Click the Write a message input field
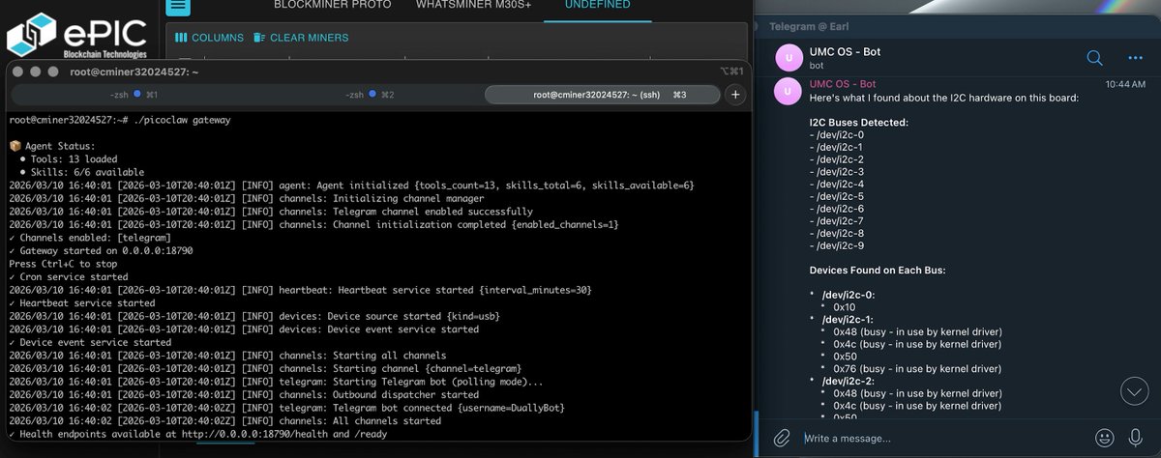Screen dimensions: 1161x458 coord(943,438)
